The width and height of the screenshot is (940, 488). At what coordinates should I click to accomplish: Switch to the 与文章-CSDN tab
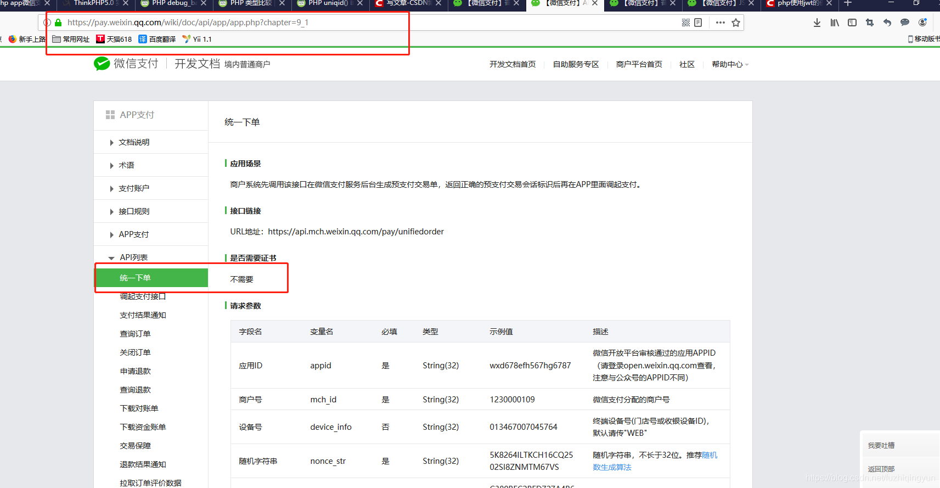[x=409, y=3]
